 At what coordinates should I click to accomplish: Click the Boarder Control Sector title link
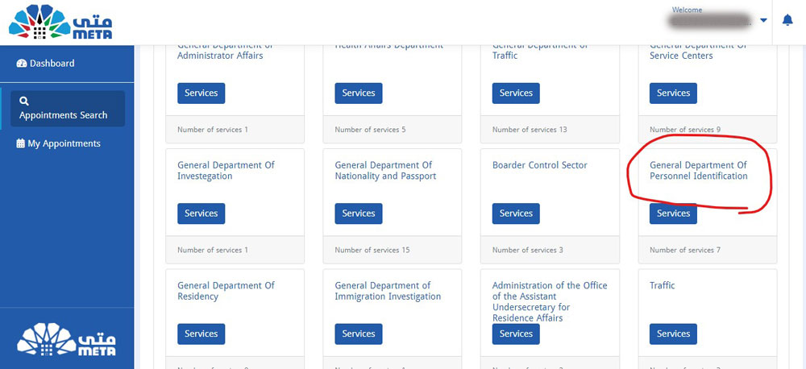tap(539, 165)
